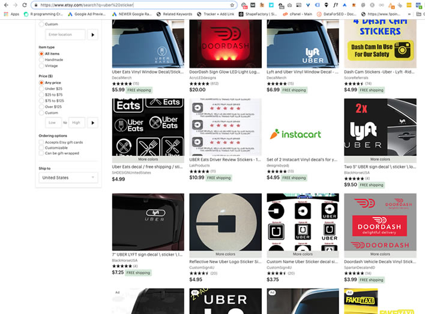The width and height of the screenshot is (425, 314).
Task: Check the Customizable option
Action: 41,147
